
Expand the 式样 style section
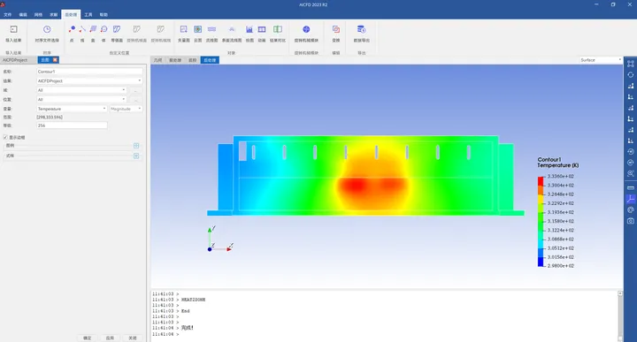[x=136, y=156]
